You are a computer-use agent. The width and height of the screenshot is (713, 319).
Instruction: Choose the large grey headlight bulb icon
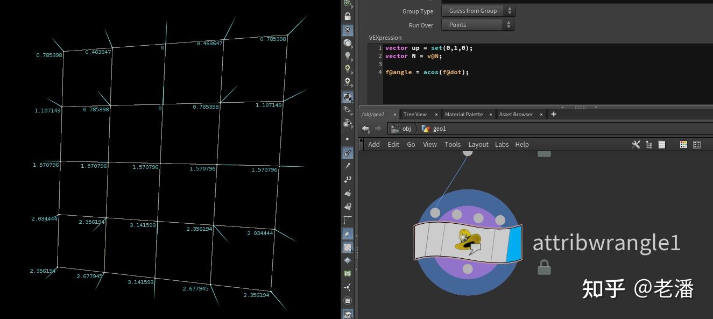(348, 43)
